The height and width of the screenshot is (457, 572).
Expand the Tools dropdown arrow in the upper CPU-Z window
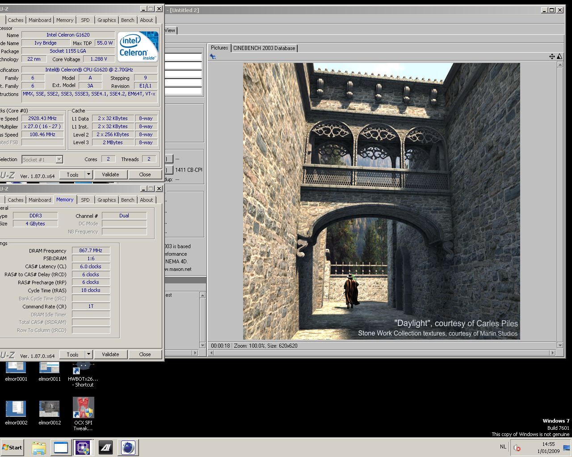[88, 174]
